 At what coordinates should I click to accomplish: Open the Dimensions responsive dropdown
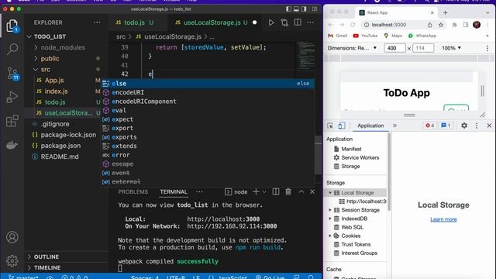[352, 48]
